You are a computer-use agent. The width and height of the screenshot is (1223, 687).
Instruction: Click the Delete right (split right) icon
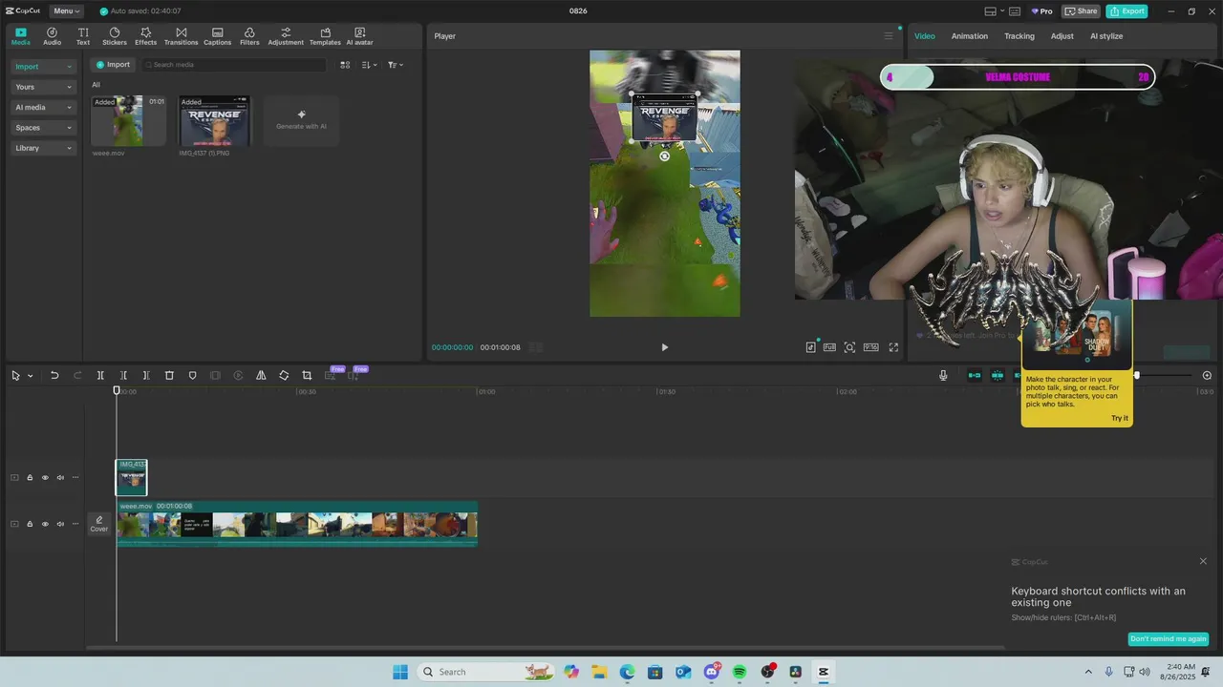coord(146,376)
